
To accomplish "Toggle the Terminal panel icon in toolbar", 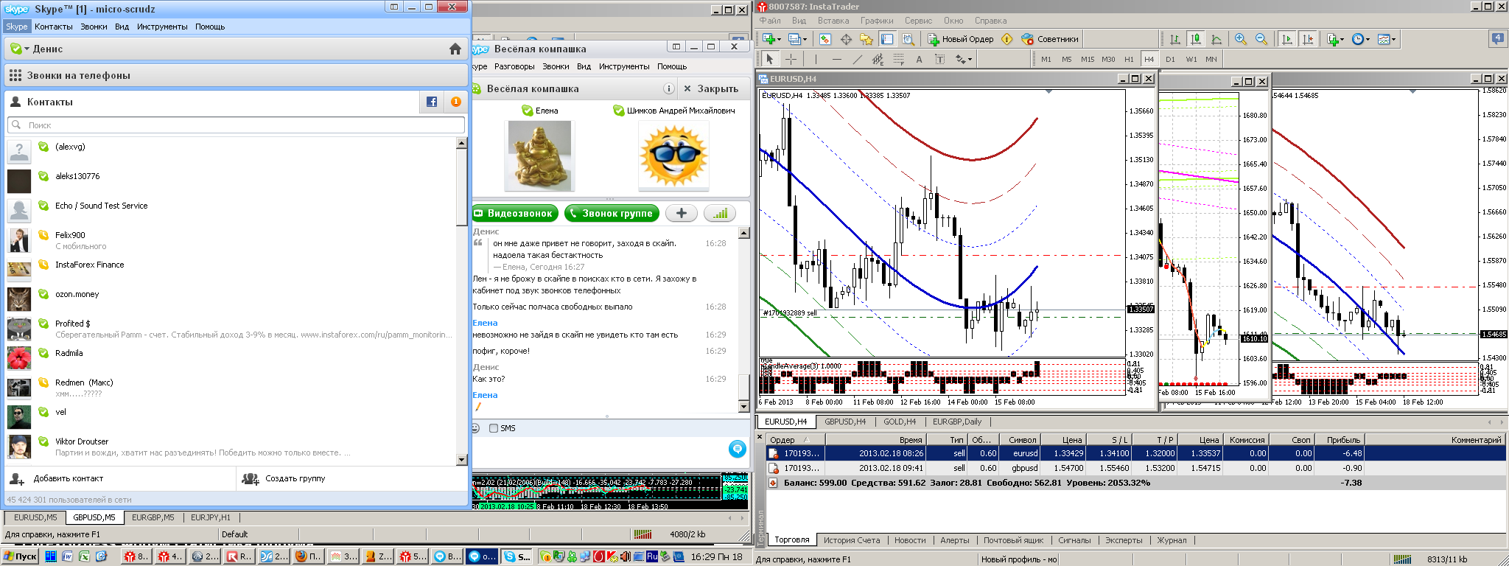I will (887, 39).
